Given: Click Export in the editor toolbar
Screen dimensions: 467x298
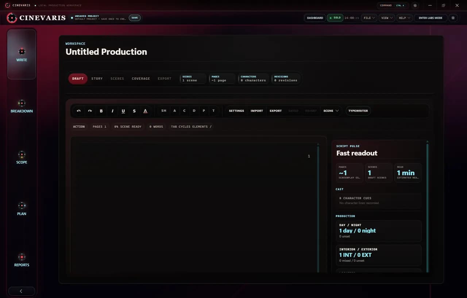Looking at the screenshot, I should tap(275, 111).
